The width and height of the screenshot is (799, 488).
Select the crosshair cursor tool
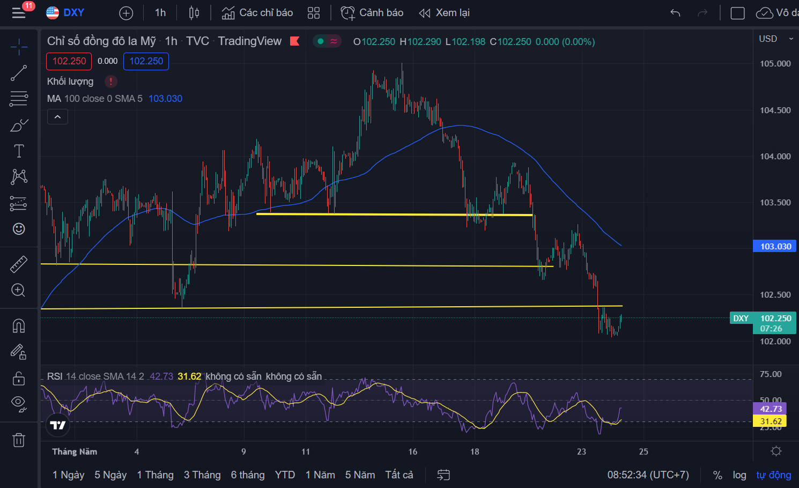[19, 47]
